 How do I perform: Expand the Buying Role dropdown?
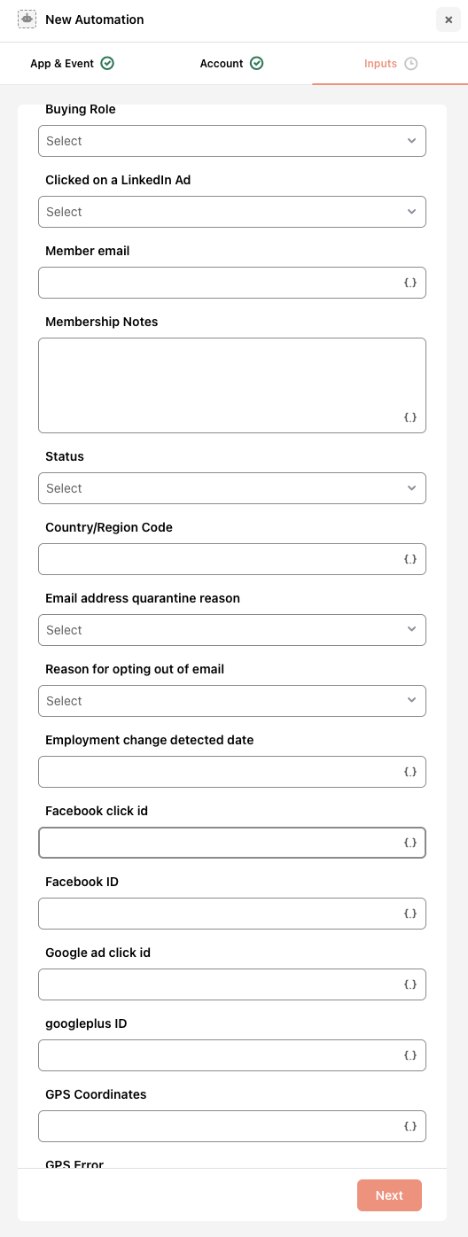(232, 141)
